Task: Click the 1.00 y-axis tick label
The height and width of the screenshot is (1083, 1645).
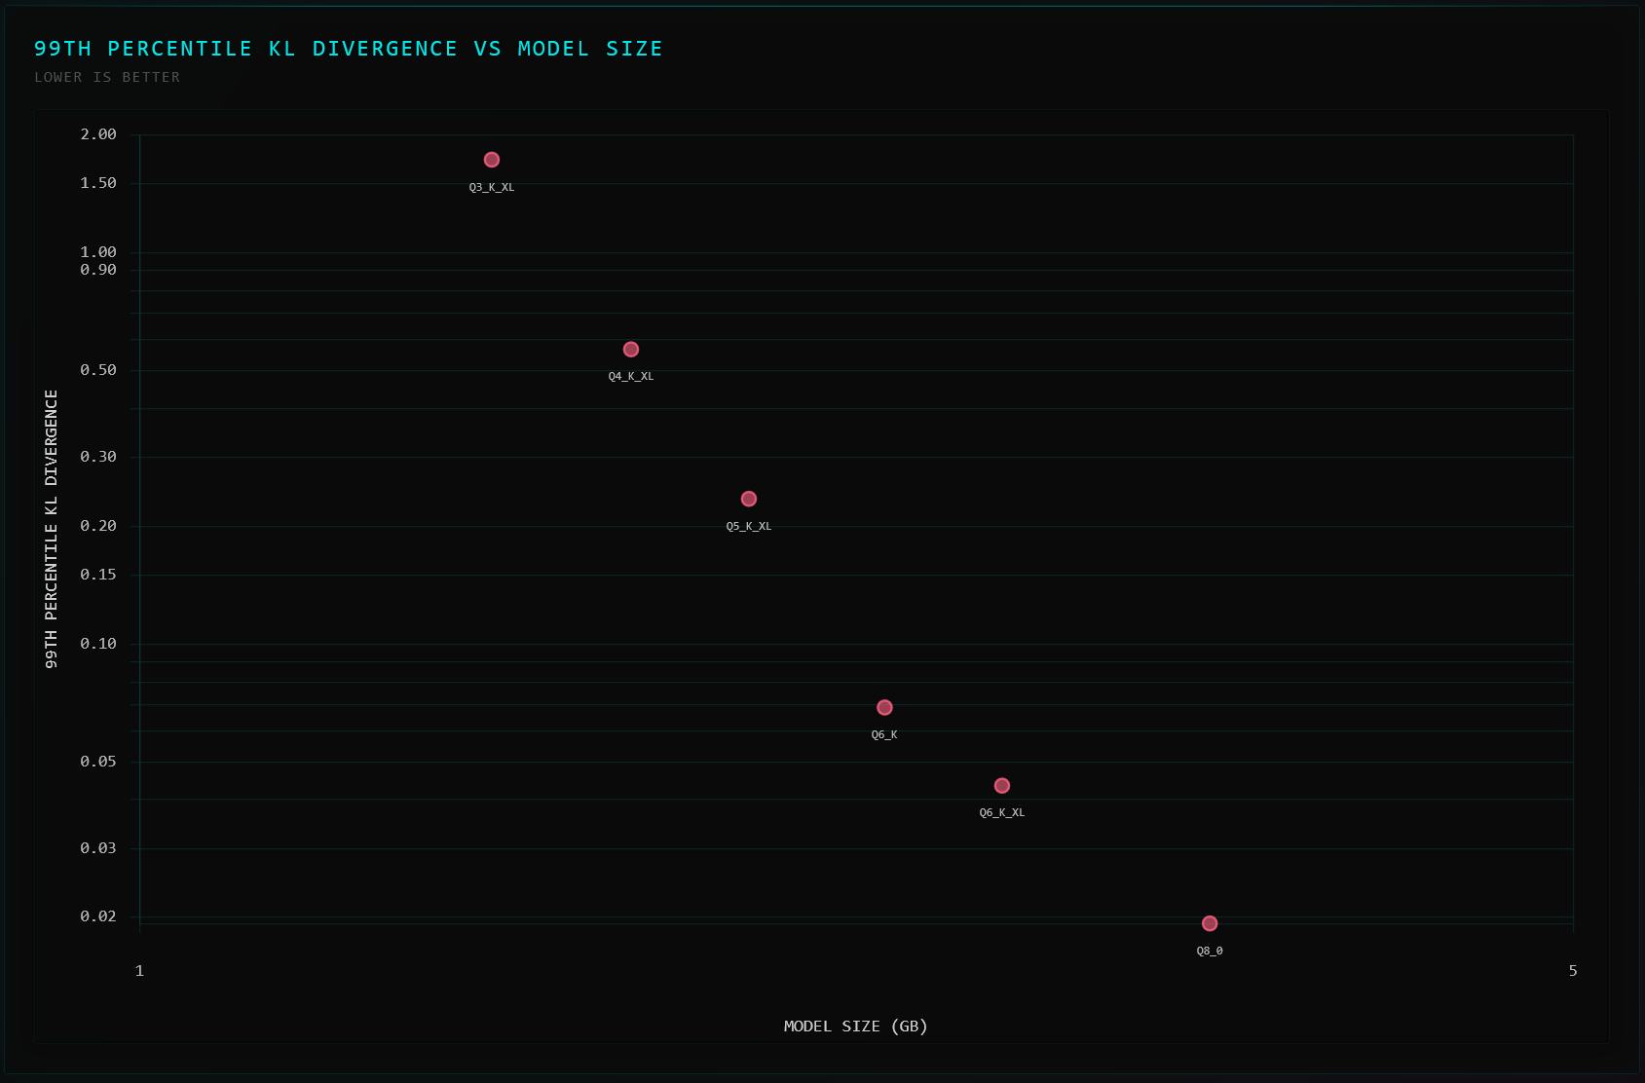Action: coord(98,252)
